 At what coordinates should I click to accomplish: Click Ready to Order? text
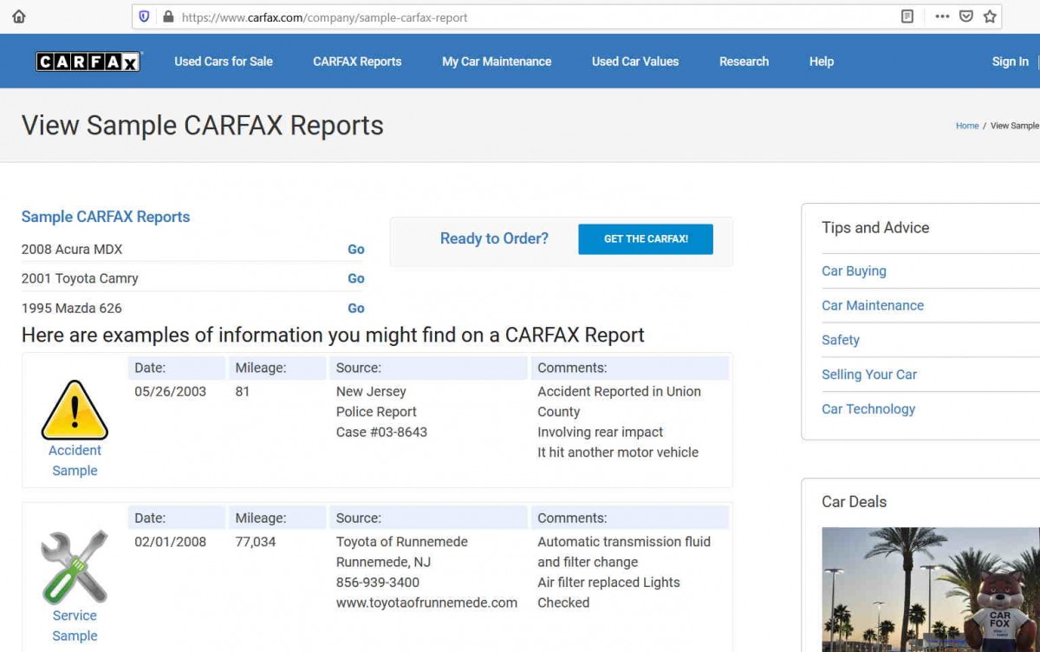[x=494, y=238]
